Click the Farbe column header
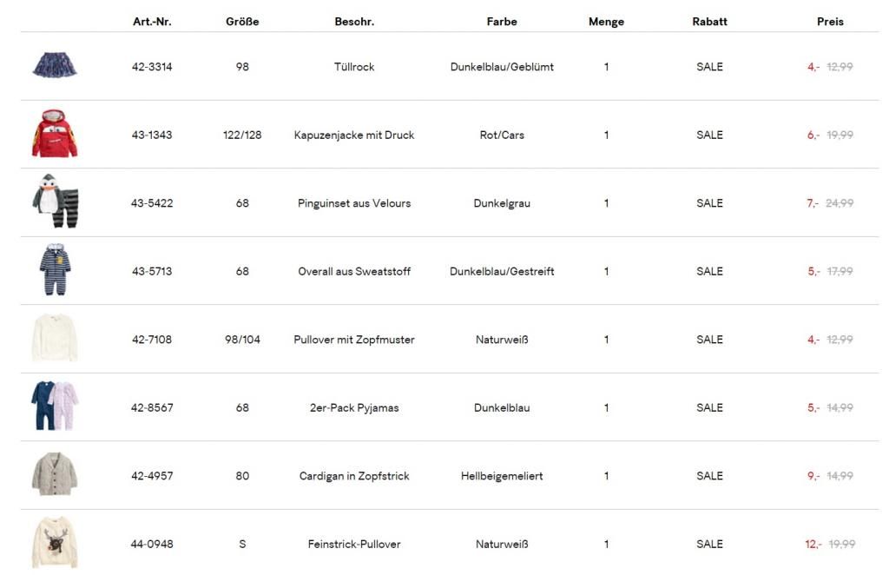Image resolution: width=889 pixels, height=575 pixels. [502, 22]
